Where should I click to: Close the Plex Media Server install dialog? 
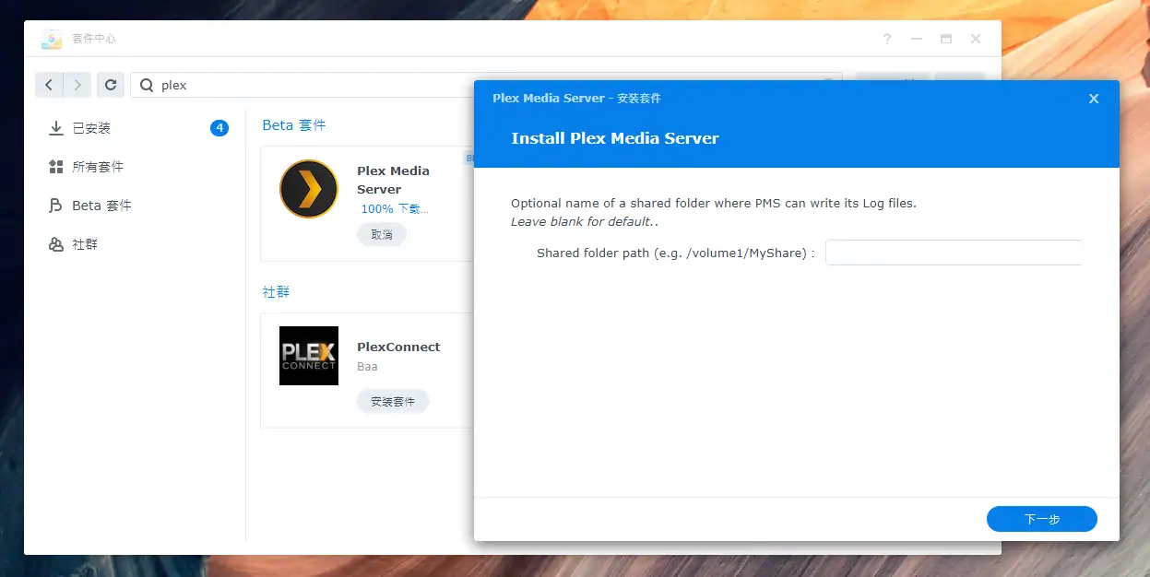pos(1094,99)
